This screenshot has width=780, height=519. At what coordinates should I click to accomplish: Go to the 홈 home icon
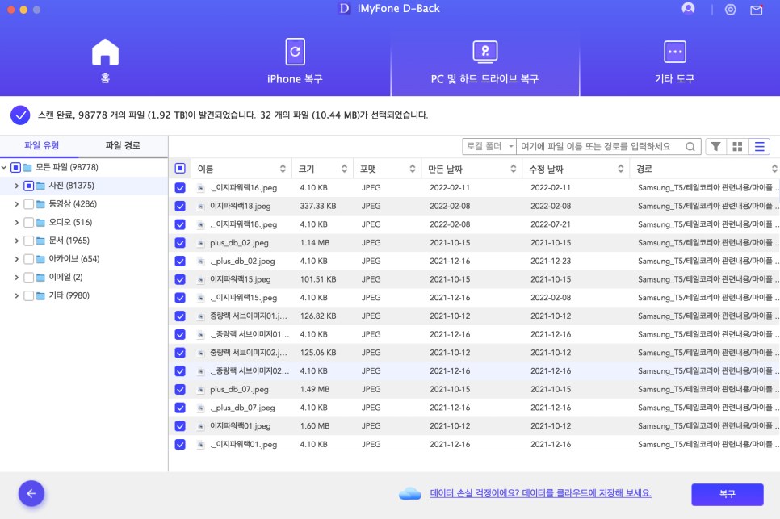[105, 52]
